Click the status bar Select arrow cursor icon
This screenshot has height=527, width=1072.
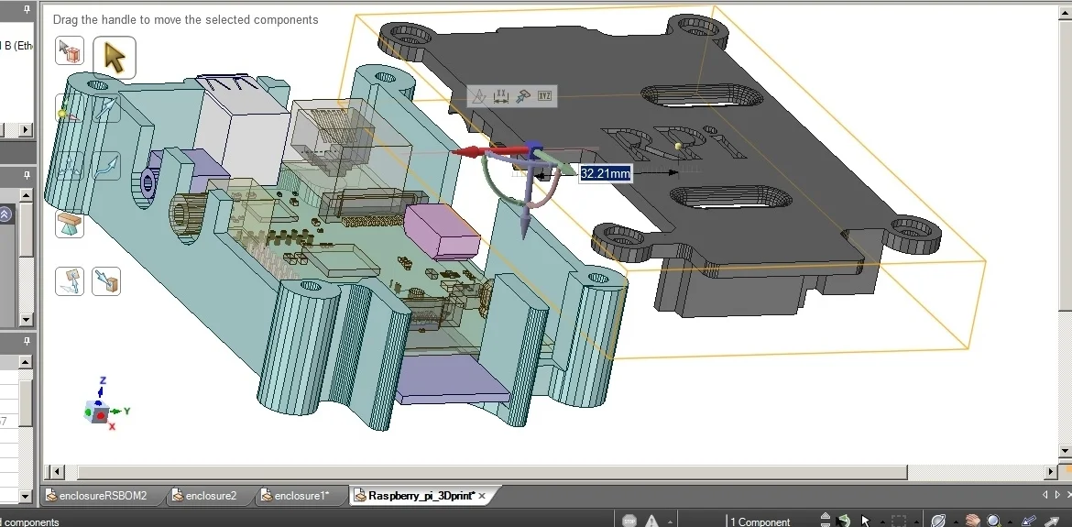866,521
